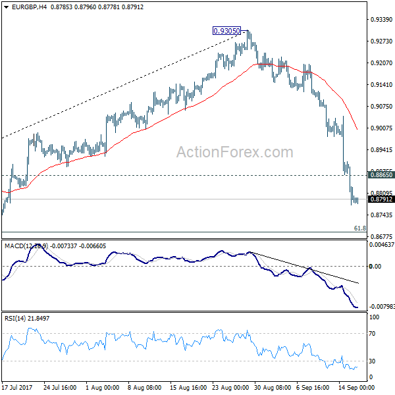Click the 0.93050 peak price label
Image resolution: width=395 pixels, height=395 pixels.
(226, 31)
